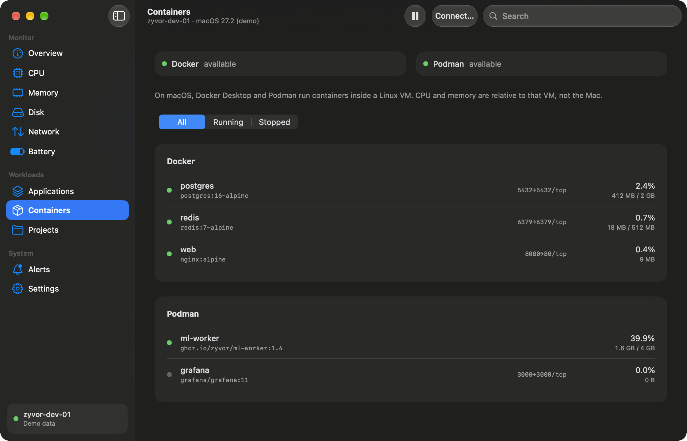687x441 pixels.
Task: Switch to the Stopped filter tab
Action: tap(274, 122)
